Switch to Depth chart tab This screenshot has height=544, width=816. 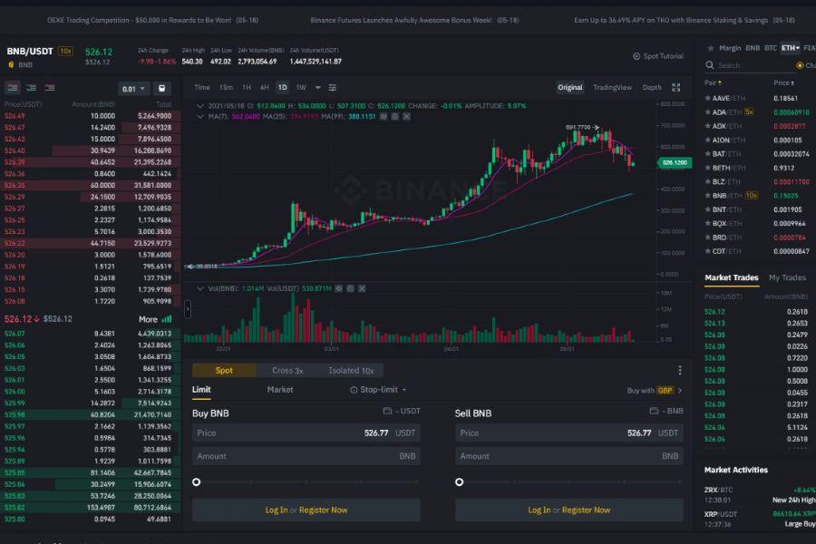652,87
